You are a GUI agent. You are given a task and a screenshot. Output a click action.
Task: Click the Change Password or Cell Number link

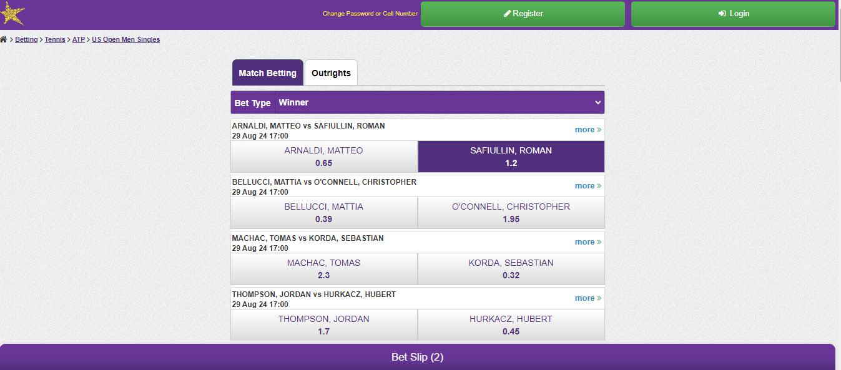click(370, 12)
